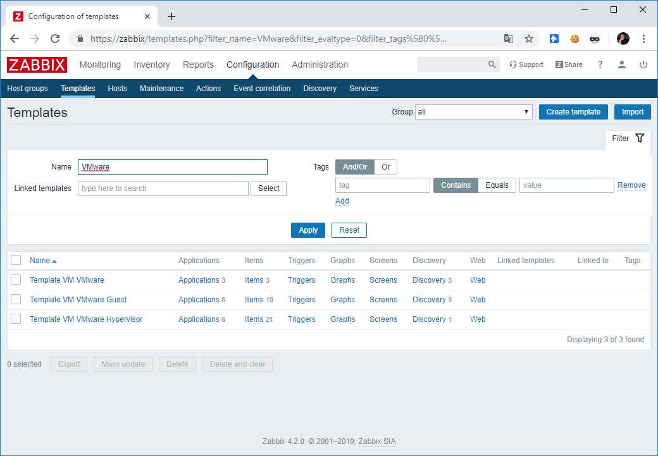This screenshot has height=456, width=658.
Task: Go to Host groups submenu
Action: pos(28,89)
